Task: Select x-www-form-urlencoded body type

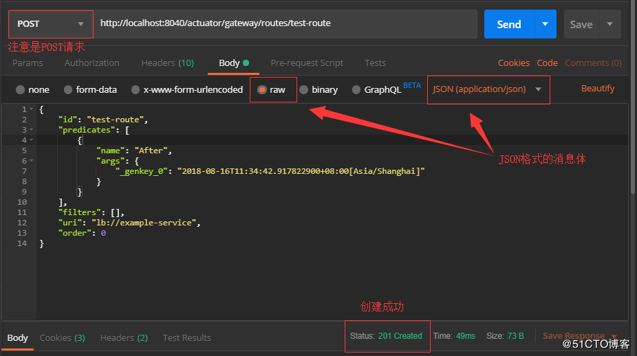Action: point(187,90)
